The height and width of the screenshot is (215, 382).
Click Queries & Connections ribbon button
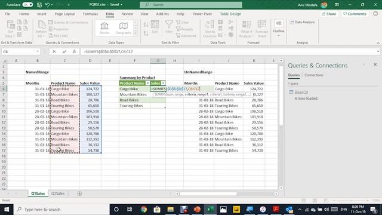(x=68, y=22)
